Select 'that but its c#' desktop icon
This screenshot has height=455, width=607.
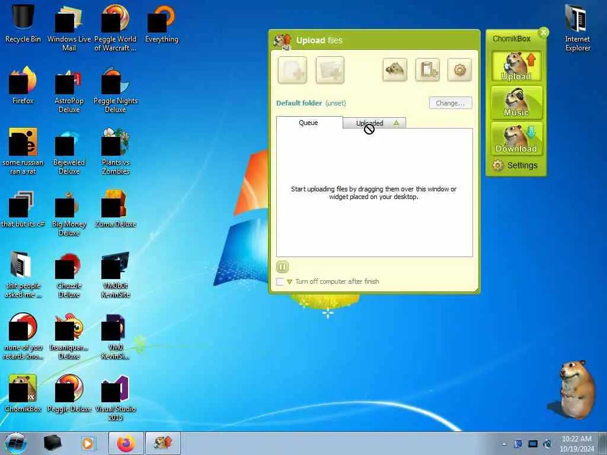coord(23,208)
